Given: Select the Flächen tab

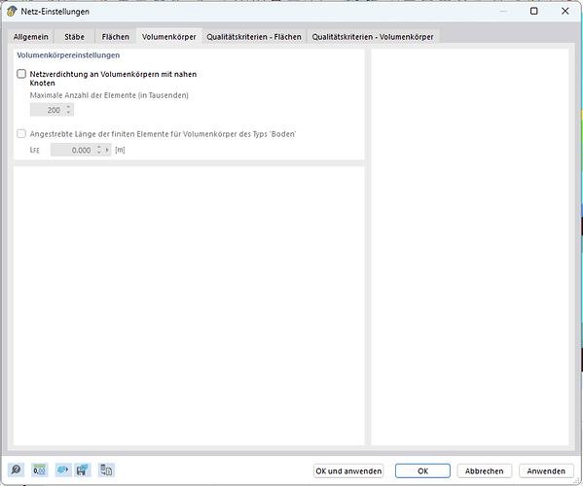Looking at the screenshot, I should 116,37.
